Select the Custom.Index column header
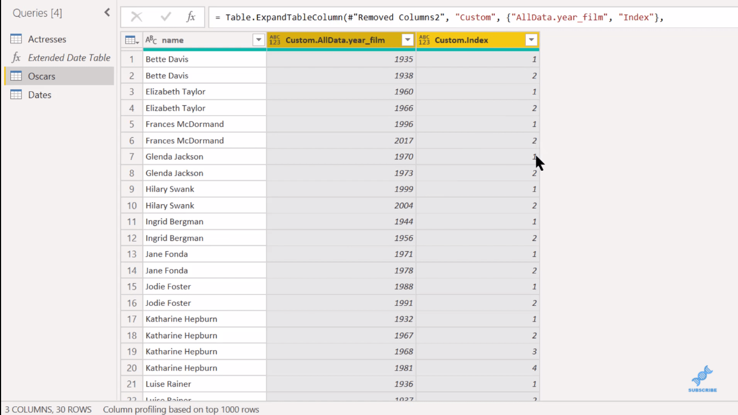 [478, 40]
